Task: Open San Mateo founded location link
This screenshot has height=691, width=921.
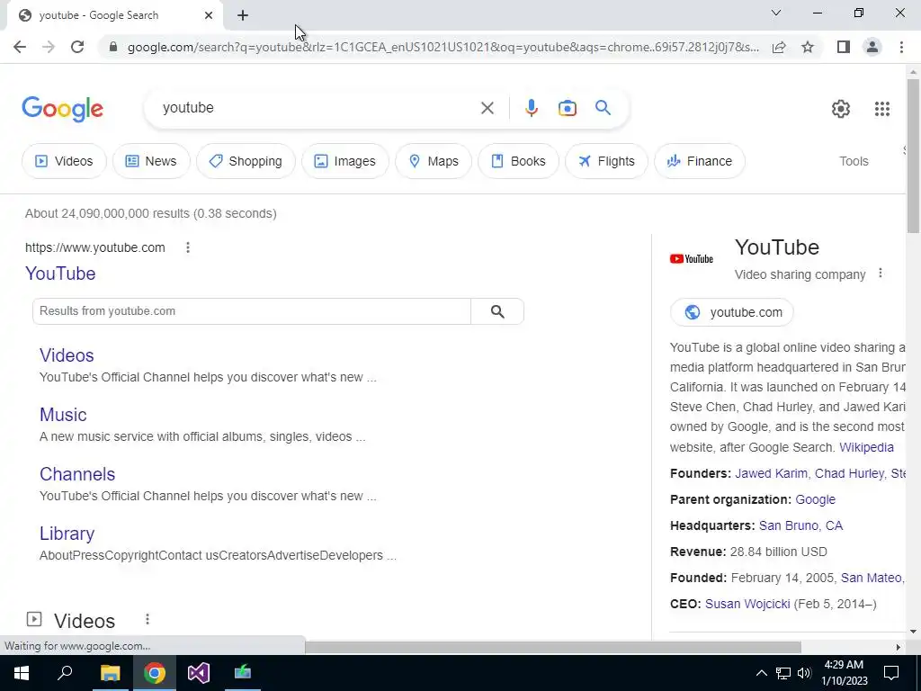Action: tap(871, 578)
